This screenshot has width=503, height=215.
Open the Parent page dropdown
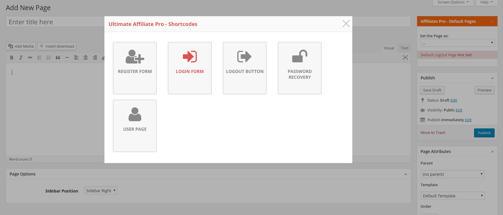(x=452, y=174)
